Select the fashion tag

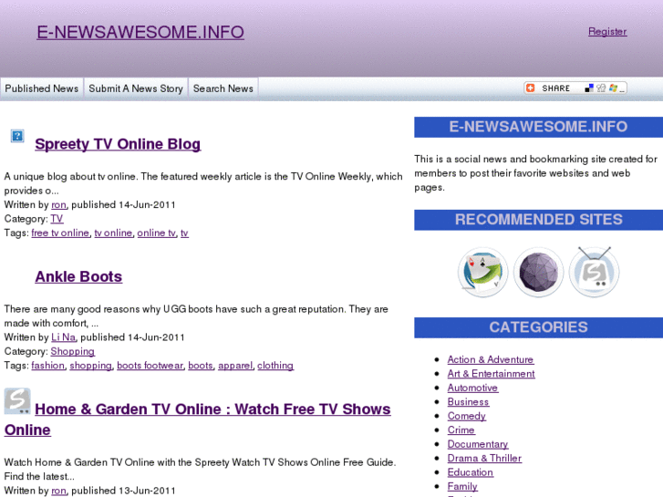click(x=47, y=365)
